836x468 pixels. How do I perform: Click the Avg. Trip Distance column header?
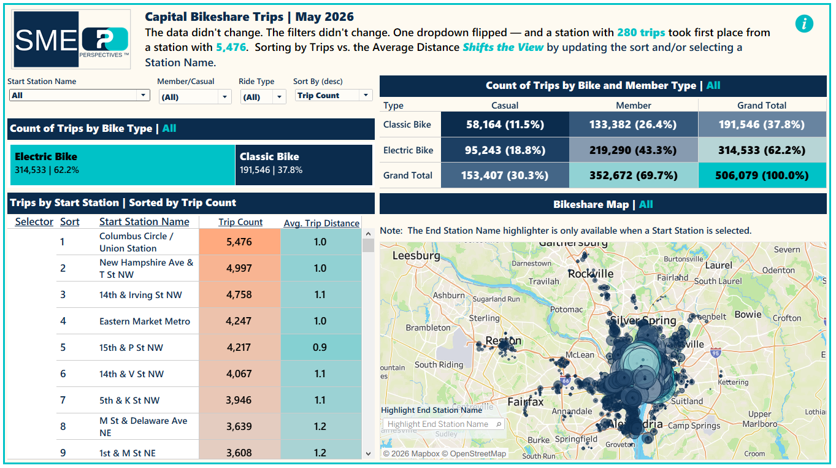(321, 223)
